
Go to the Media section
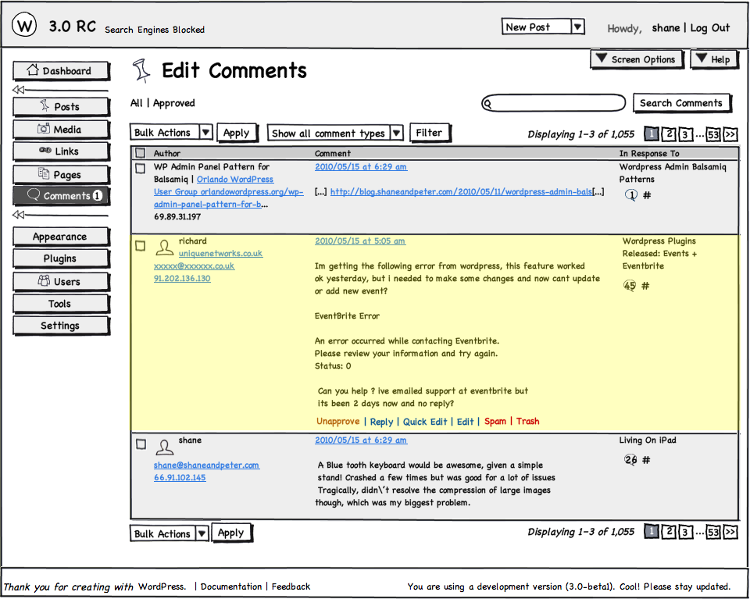click(61, 129)
